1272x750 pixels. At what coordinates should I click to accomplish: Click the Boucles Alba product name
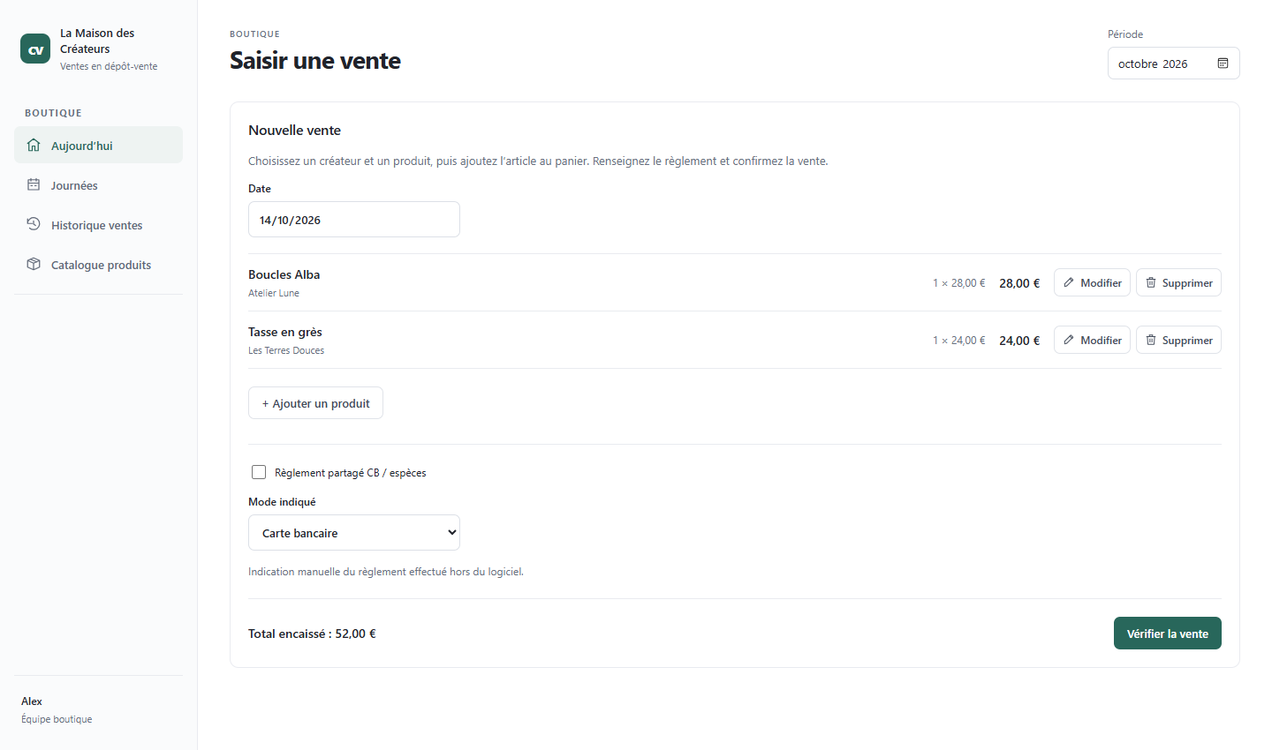(284, 274)
